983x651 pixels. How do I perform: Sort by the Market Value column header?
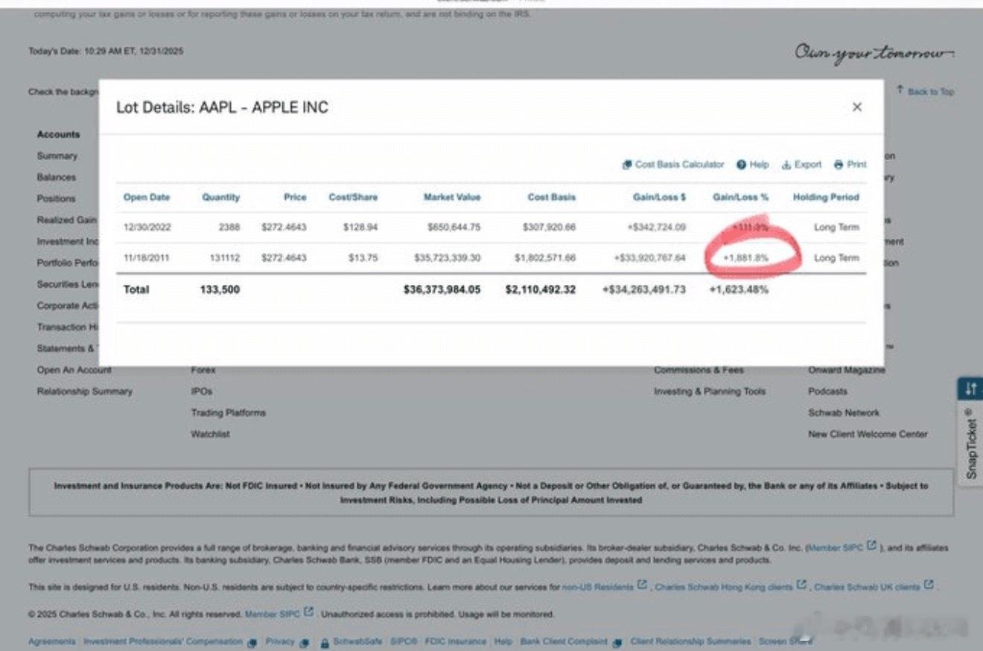452,197
